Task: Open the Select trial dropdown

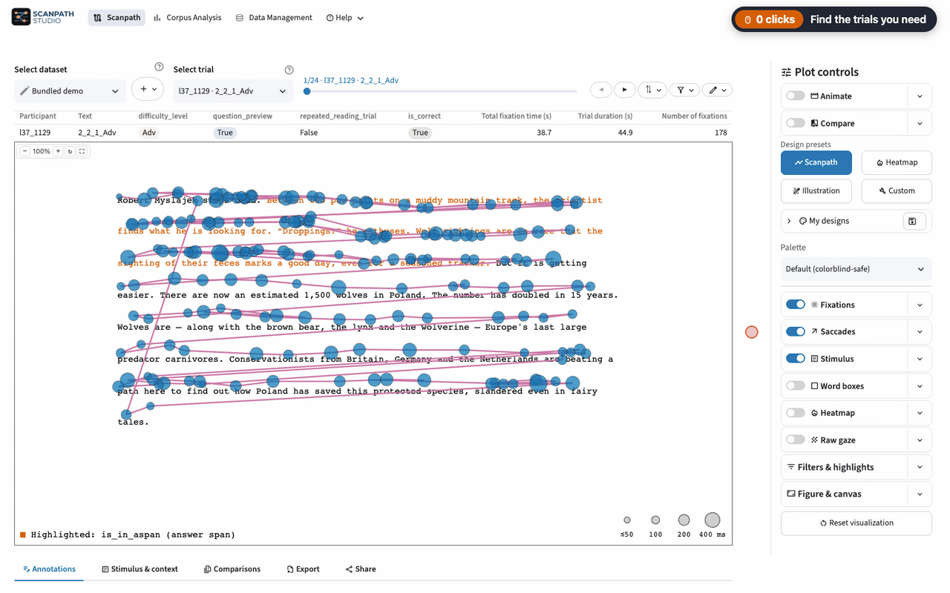Action: (x=232, y=91)
